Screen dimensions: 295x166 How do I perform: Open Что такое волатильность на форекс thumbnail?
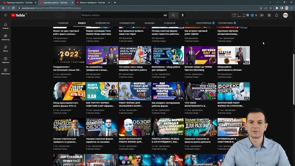(x=201, y=91)
